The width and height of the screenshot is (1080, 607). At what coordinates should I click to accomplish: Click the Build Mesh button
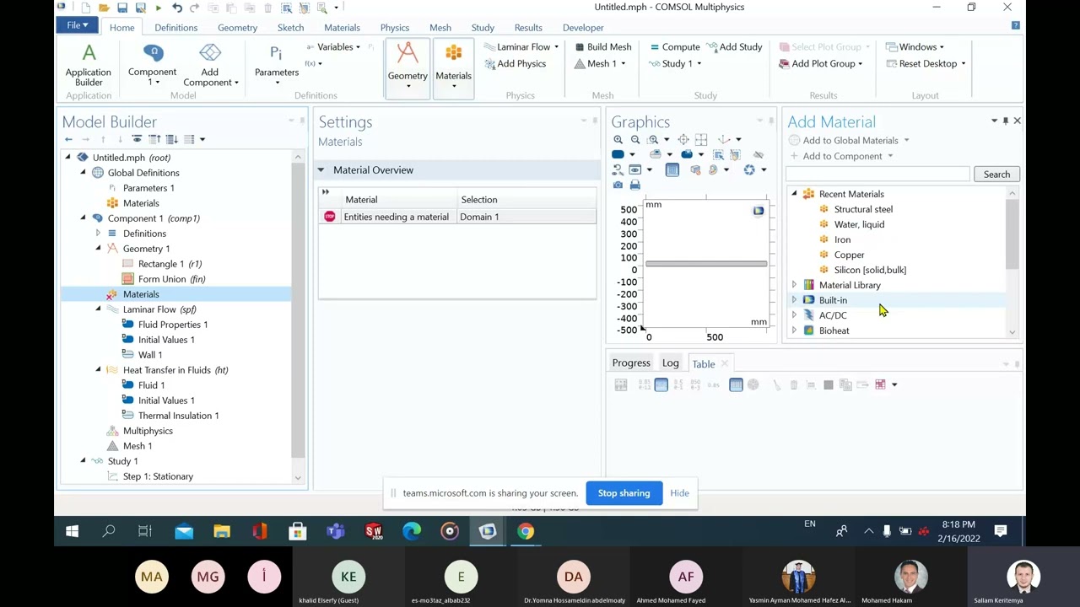tap(602, 47)
